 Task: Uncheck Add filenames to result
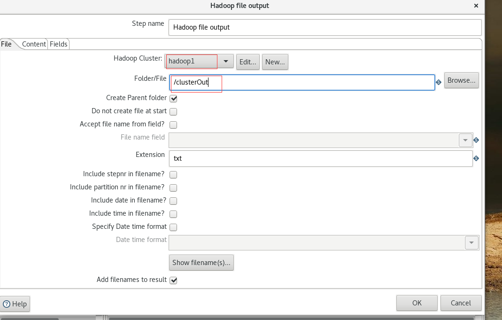click(x=173, y=280)
